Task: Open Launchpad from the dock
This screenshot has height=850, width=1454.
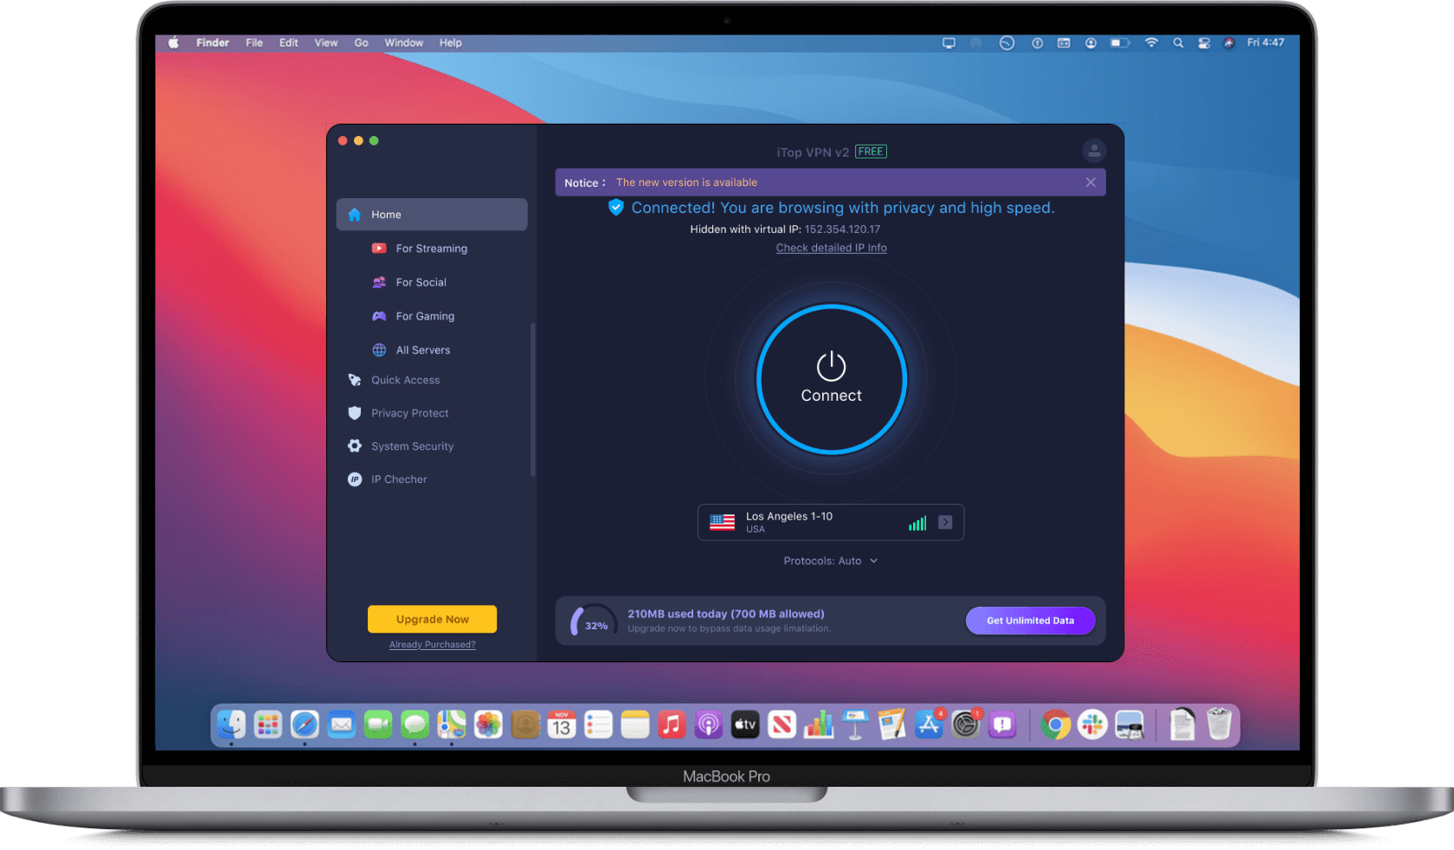Action: point(268,724)
